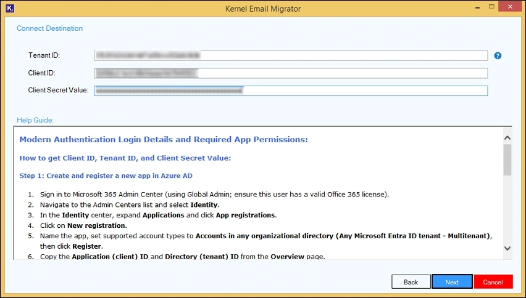Focus the Tenant ID input field
Viewport: 526px width, 298px height.
tap(291, 55)
